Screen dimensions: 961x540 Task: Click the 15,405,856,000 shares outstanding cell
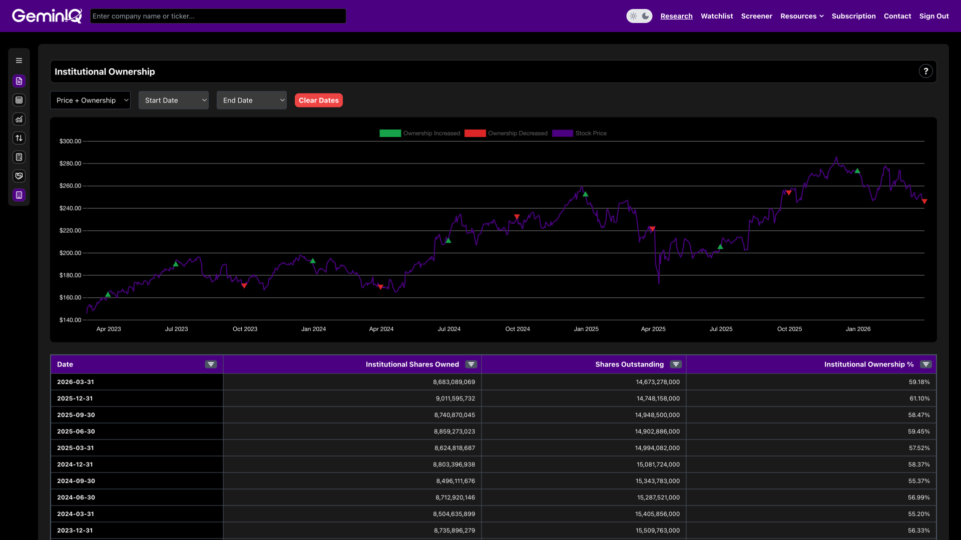click(584, 514)
